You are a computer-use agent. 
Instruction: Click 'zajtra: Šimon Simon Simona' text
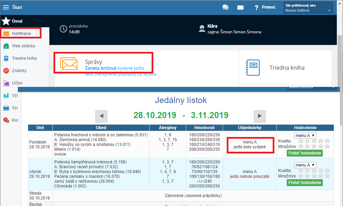coord(234,32)
